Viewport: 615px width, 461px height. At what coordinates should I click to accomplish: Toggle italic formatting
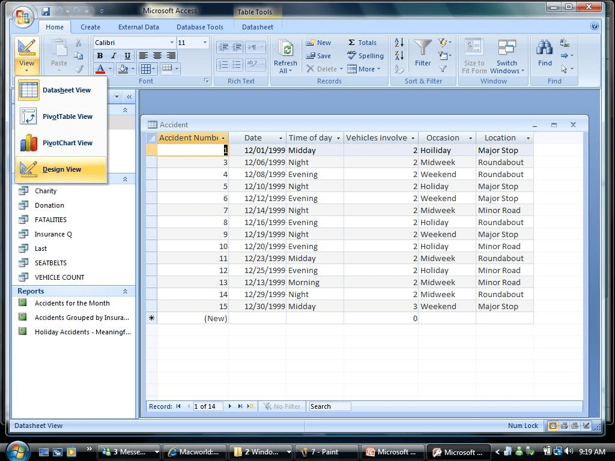[x=113, y=55]
